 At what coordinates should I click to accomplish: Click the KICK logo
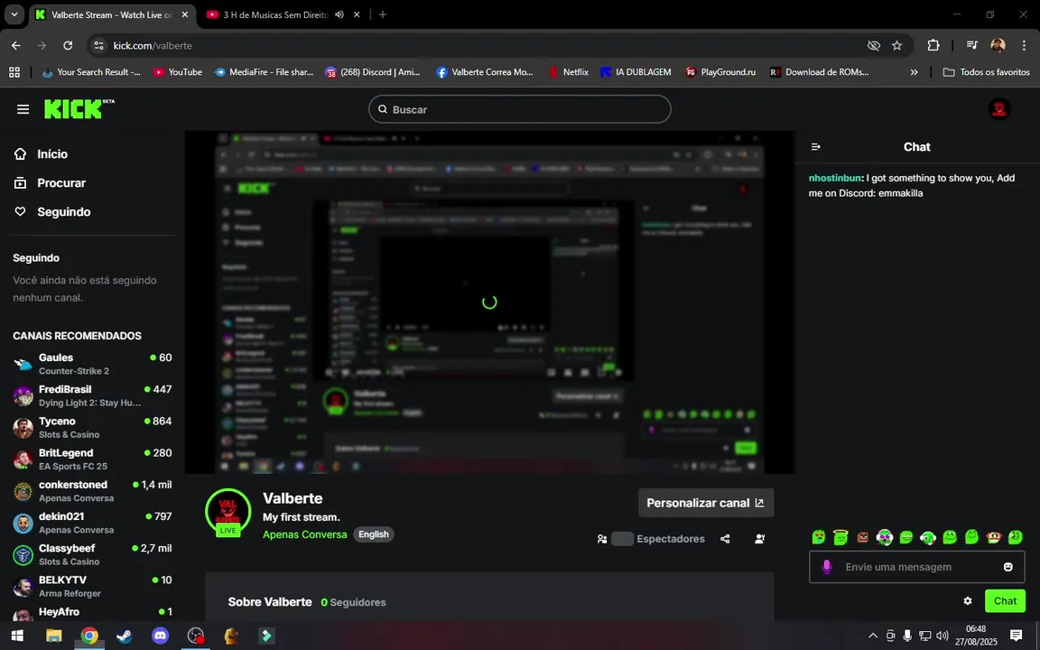79,108
